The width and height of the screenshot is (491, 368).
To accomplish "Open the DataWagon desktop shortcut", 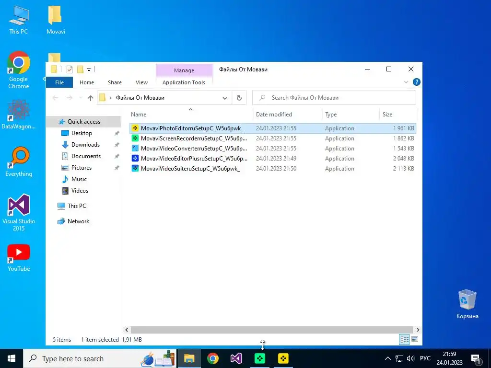I will tap(19, 115).
